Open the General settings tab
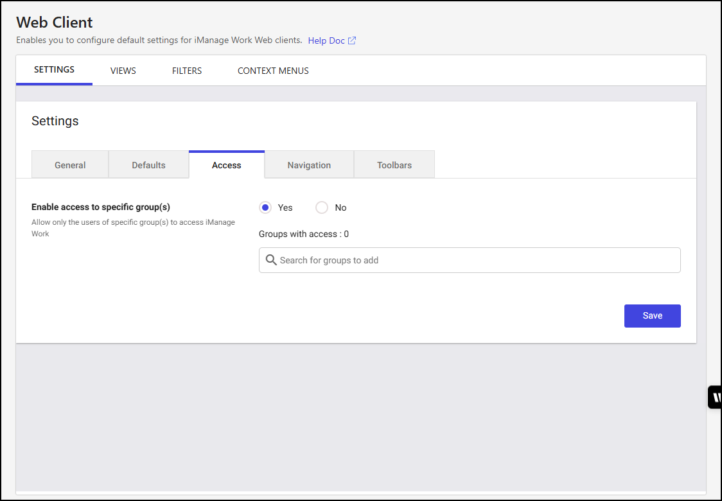The width and height of the screenshot is (722, 501). tap(69, 164)
